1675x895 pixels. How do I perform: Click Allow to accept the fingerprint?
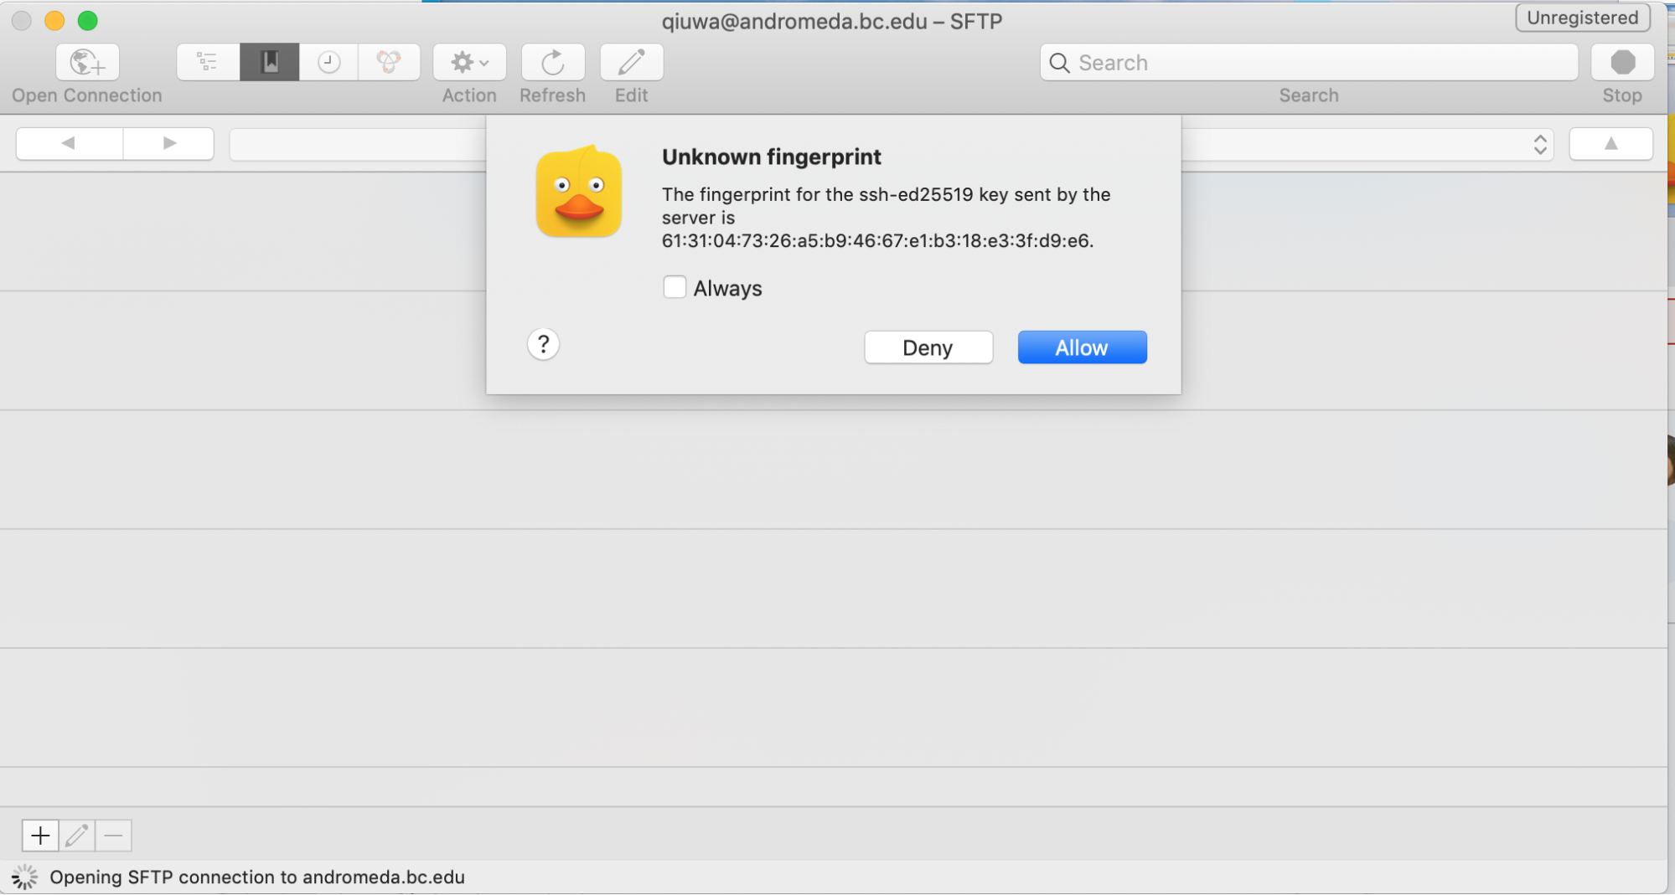1081,347
